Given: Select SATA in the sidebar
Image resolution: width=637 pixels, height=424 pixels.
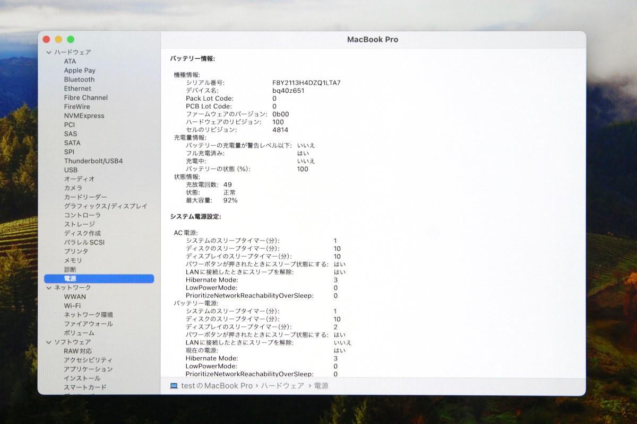Looking at the screenshot, I should [x=72, y=143].
